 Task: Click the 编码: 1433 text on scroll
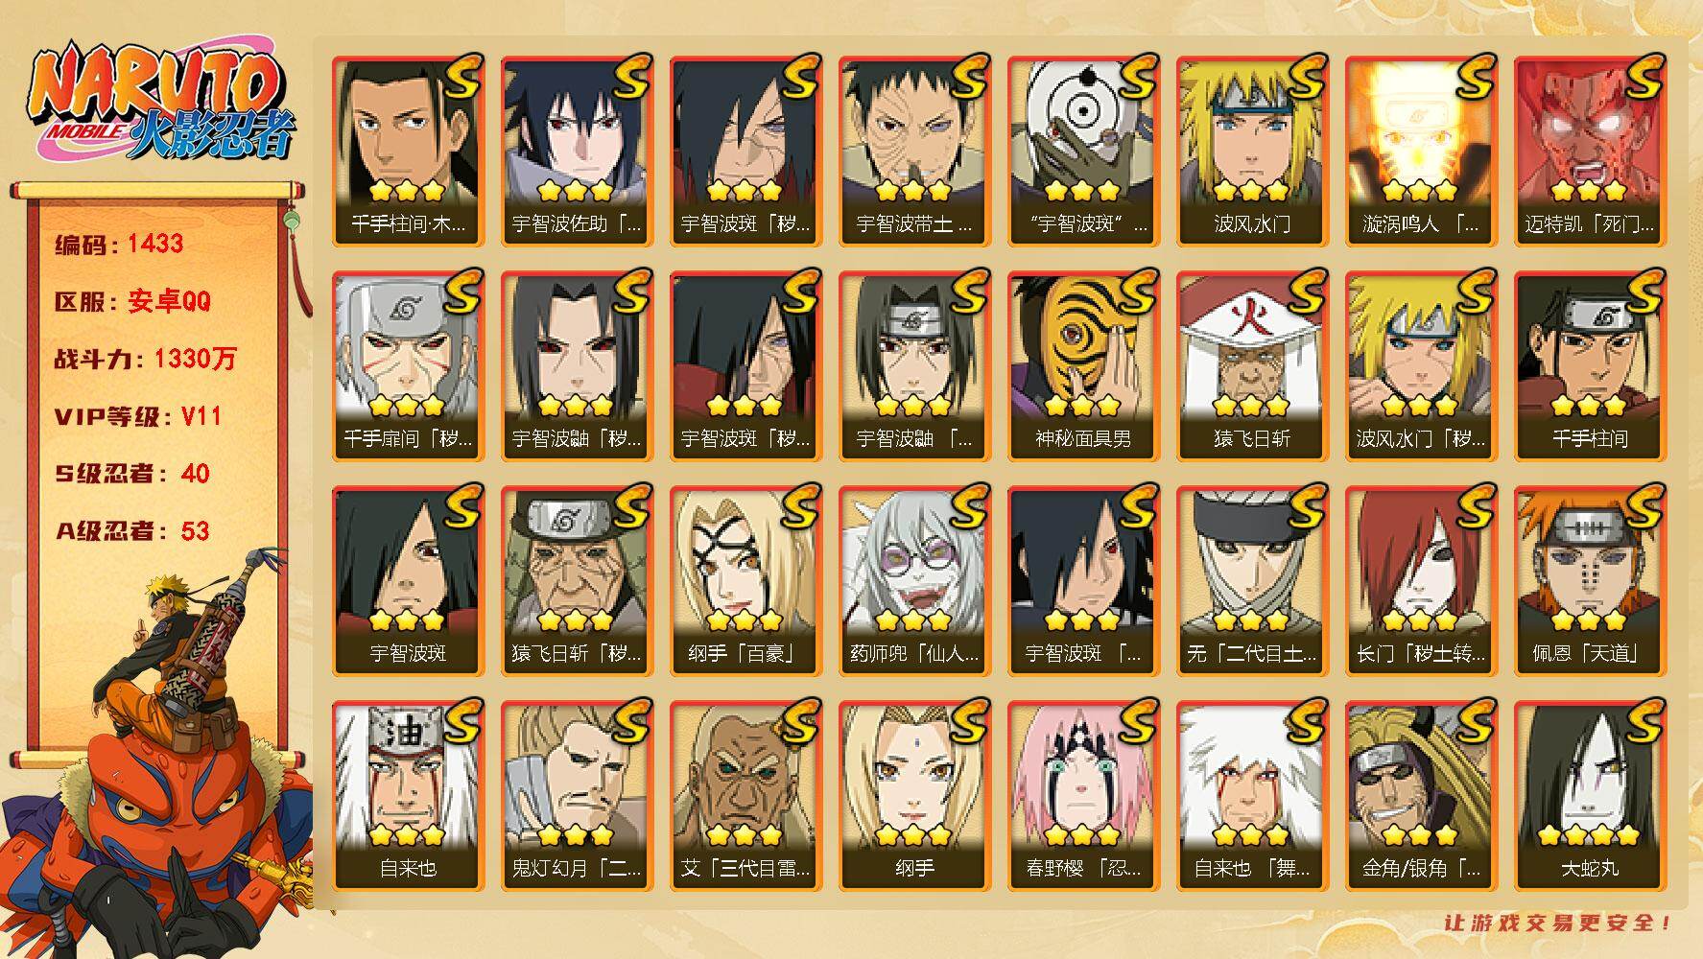[x=119, y=244]
